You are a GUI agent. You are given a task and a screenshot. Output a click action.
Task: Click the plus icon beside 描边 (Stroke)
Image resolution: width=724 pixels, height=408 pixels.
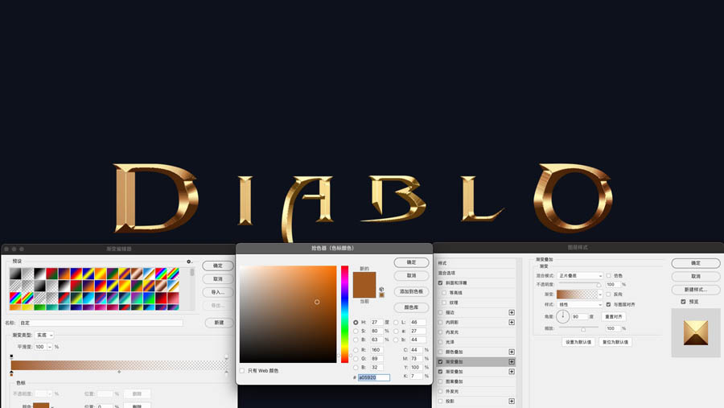(512, 312)
